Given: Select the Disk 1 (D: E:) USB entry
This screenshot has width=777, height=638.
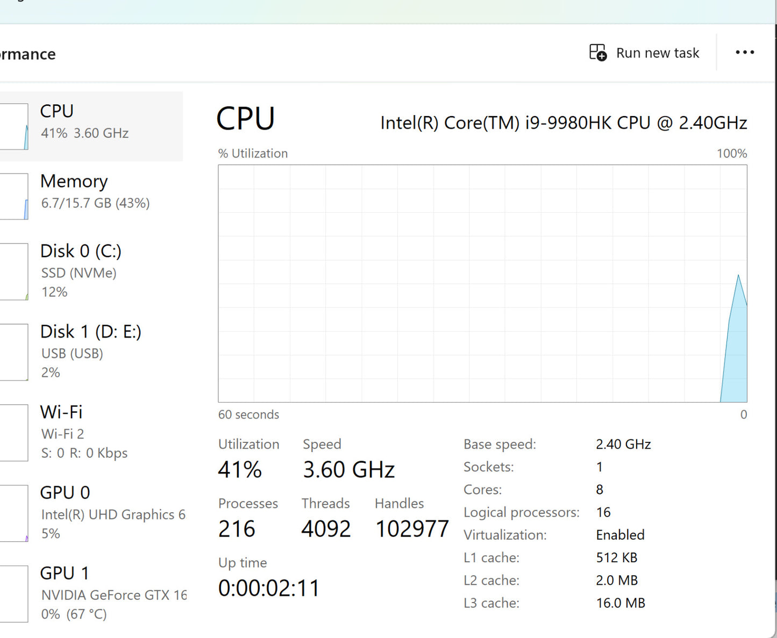Looking at the screenshot, I should (90, 351).
